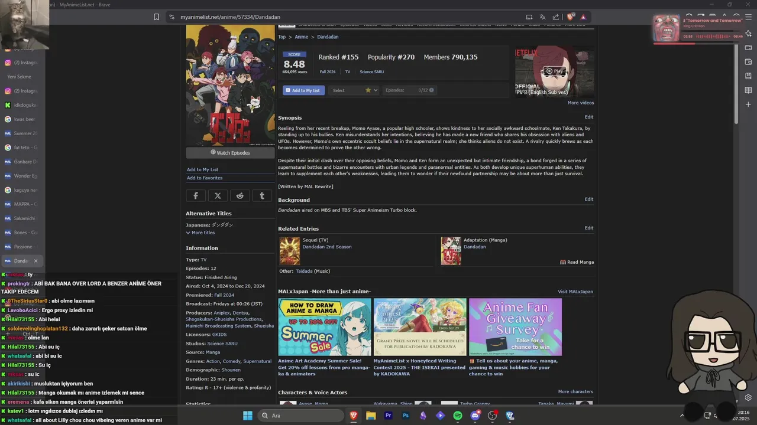Translate the page using the translate icon

click(542, 17)
